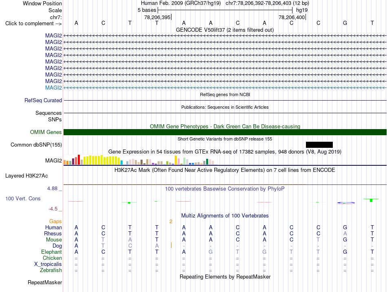Click the X_tropicalis alignment row label
This screenshot has height=292, width=387.
[48, 264]
